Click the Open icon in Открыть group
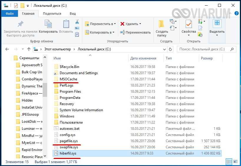The width and height of the screenshot is (241, 166). click(200, 21)
